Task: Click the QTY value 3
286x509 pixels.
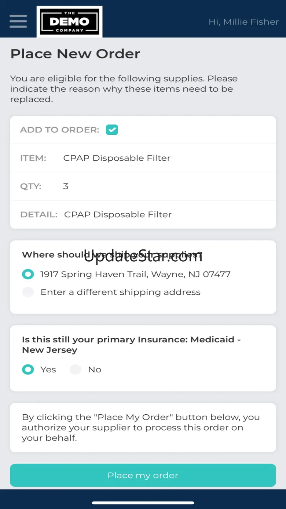Action: coord(66,186)
